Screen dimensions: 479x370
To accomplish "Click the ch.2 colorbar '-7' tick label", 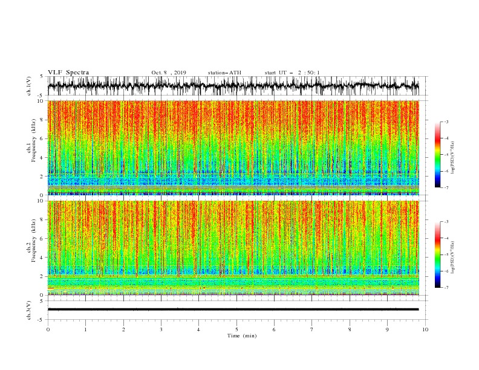I will (446, 287).
